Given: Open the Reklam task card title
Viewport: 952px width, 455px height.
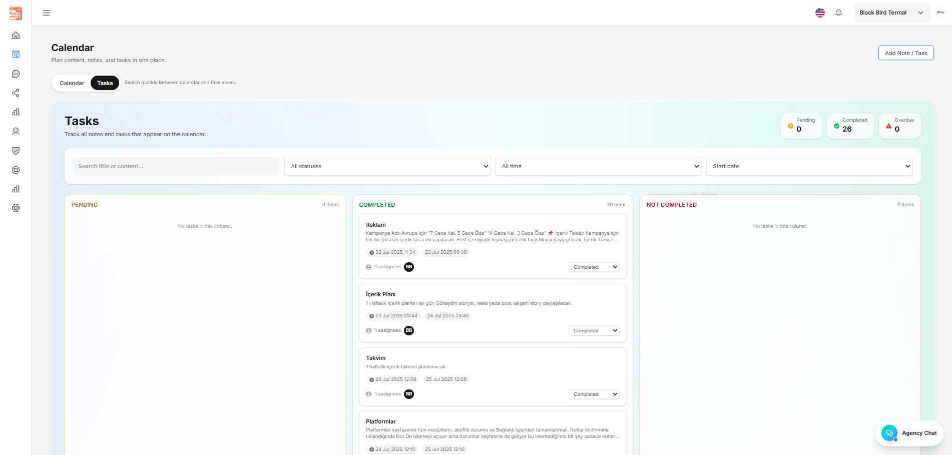Looking at the screenshot, I should pos(376,225).
